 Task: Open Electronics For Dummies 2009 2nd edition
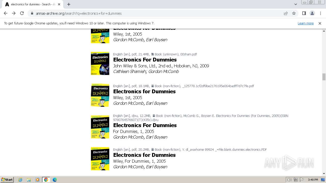coord(145,60)
